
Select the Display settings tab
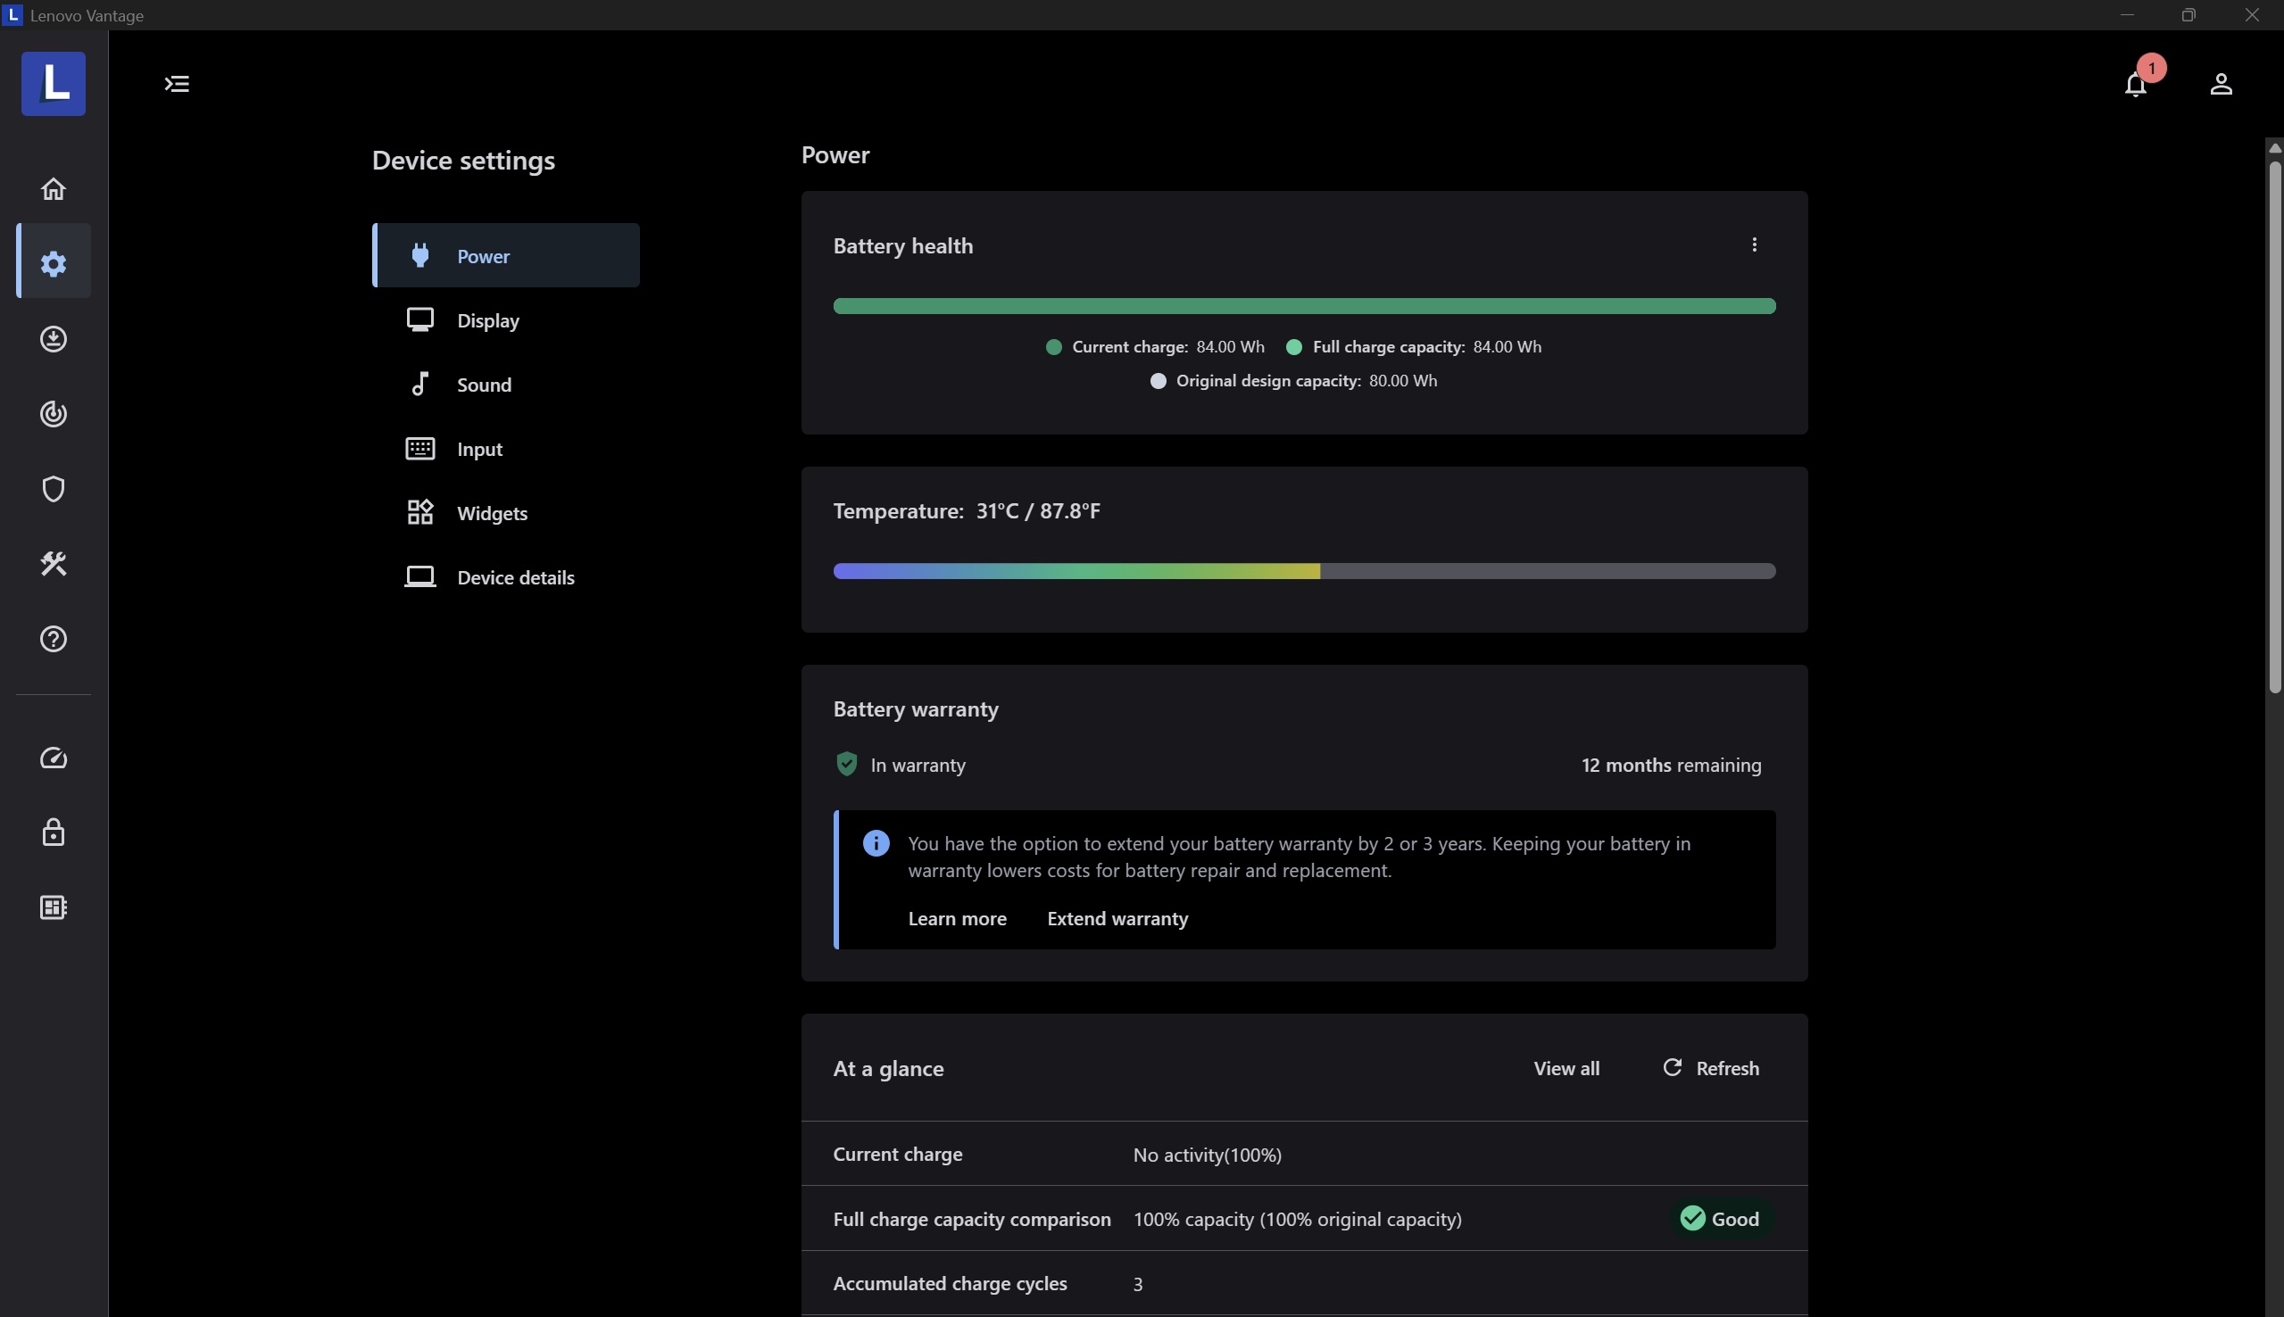point(487,320)
